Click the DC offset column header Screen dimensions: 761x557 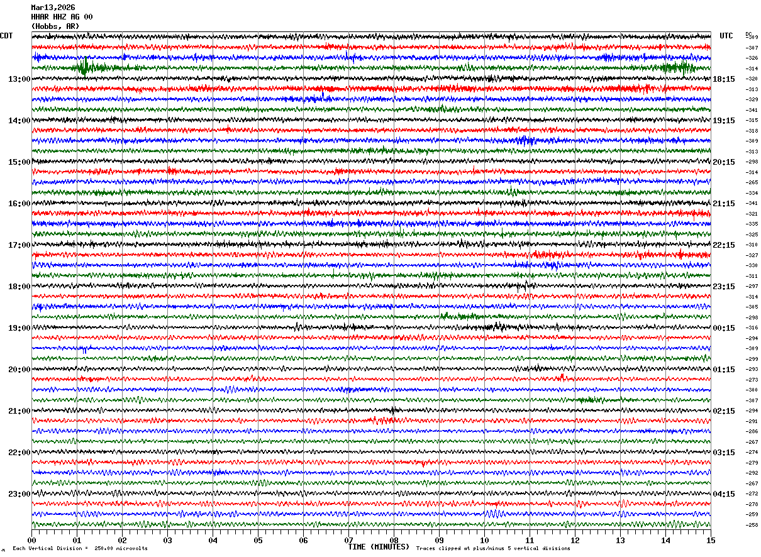tap(748, 34)
